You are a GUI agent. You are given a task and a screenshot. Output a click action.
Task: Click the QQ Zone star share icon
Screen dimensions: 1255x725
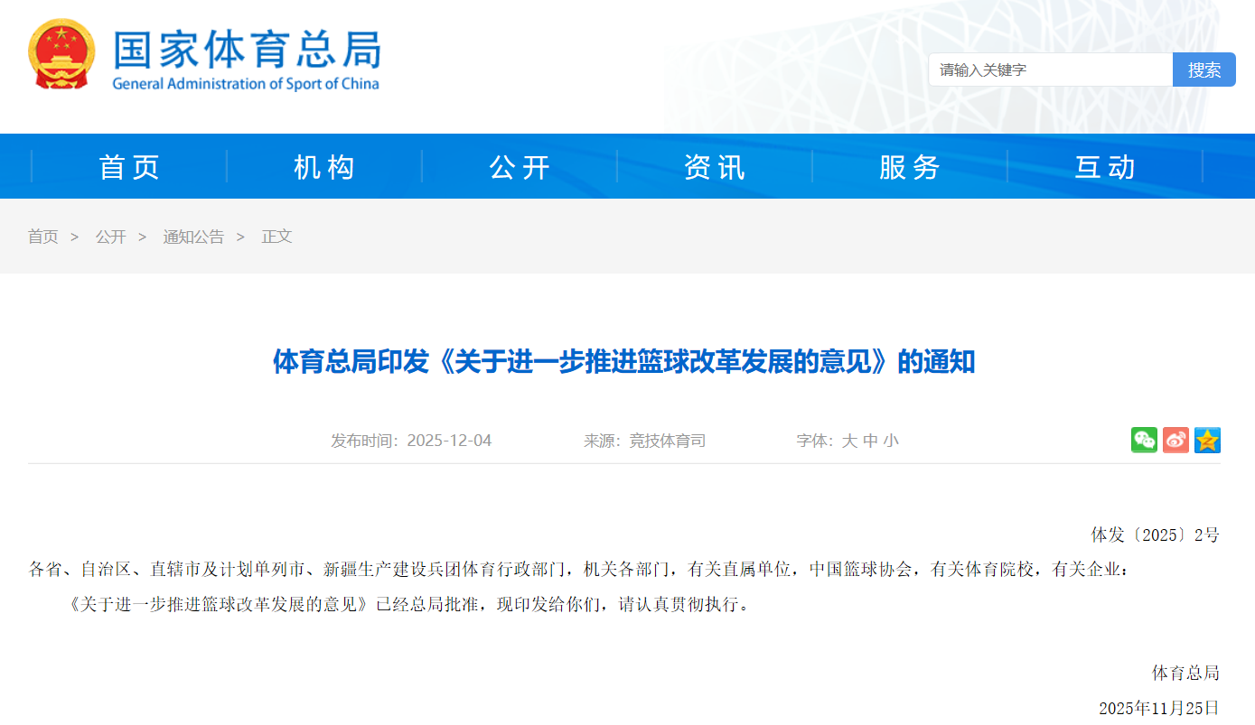click(x=1207, y=440)
